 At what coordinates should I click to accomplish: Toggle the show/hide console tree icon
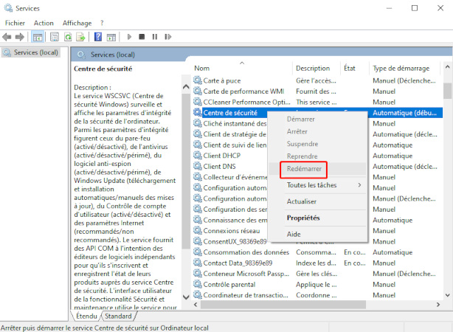[38, 37]
